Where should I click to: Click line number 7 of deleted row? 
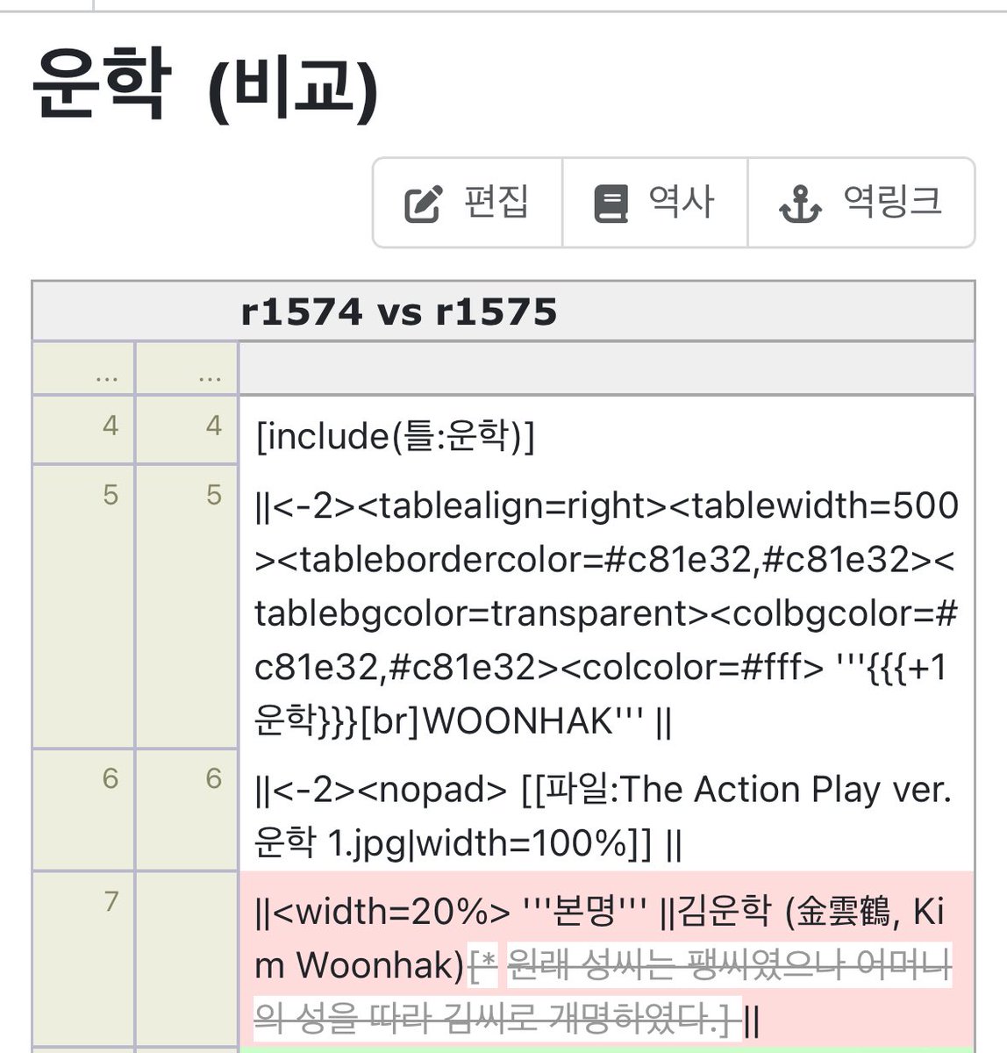tap(110, 901)
